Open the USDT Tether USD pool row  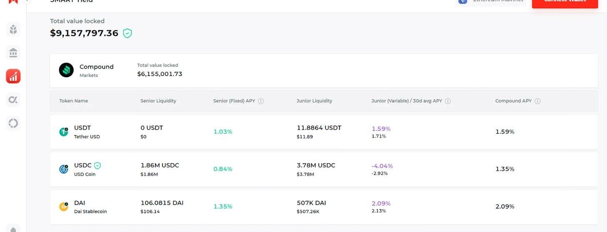pyautogui.click(x=324, y=132)
